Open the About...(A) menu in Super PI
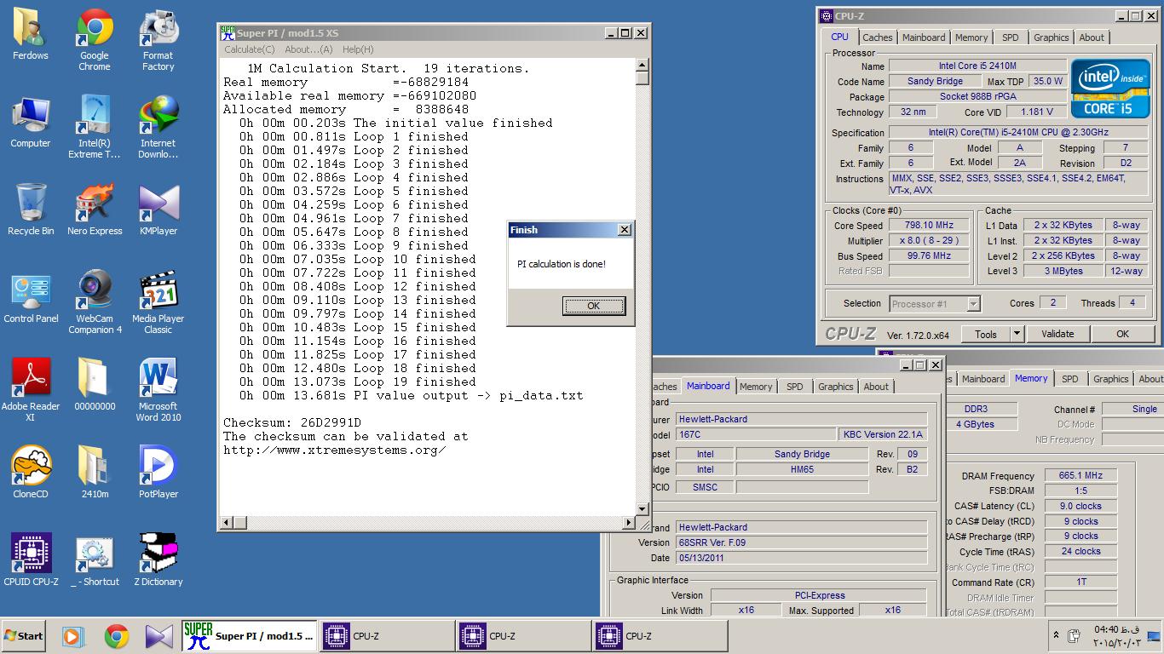Screen dimensions: 1164x654 click(308, 49)
